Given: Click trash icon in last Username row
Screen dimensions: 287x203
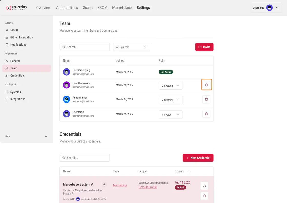Looking at the screenshot, I should [206, 114].
